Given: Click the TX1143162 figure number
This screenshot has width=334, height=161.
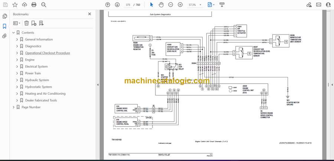Looking at the screenshot, I should click(x=117, y=140).
